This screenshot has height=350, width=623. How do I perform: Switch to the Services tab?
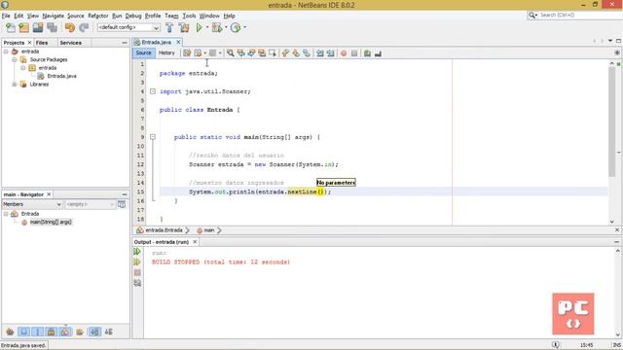[71, 43]
